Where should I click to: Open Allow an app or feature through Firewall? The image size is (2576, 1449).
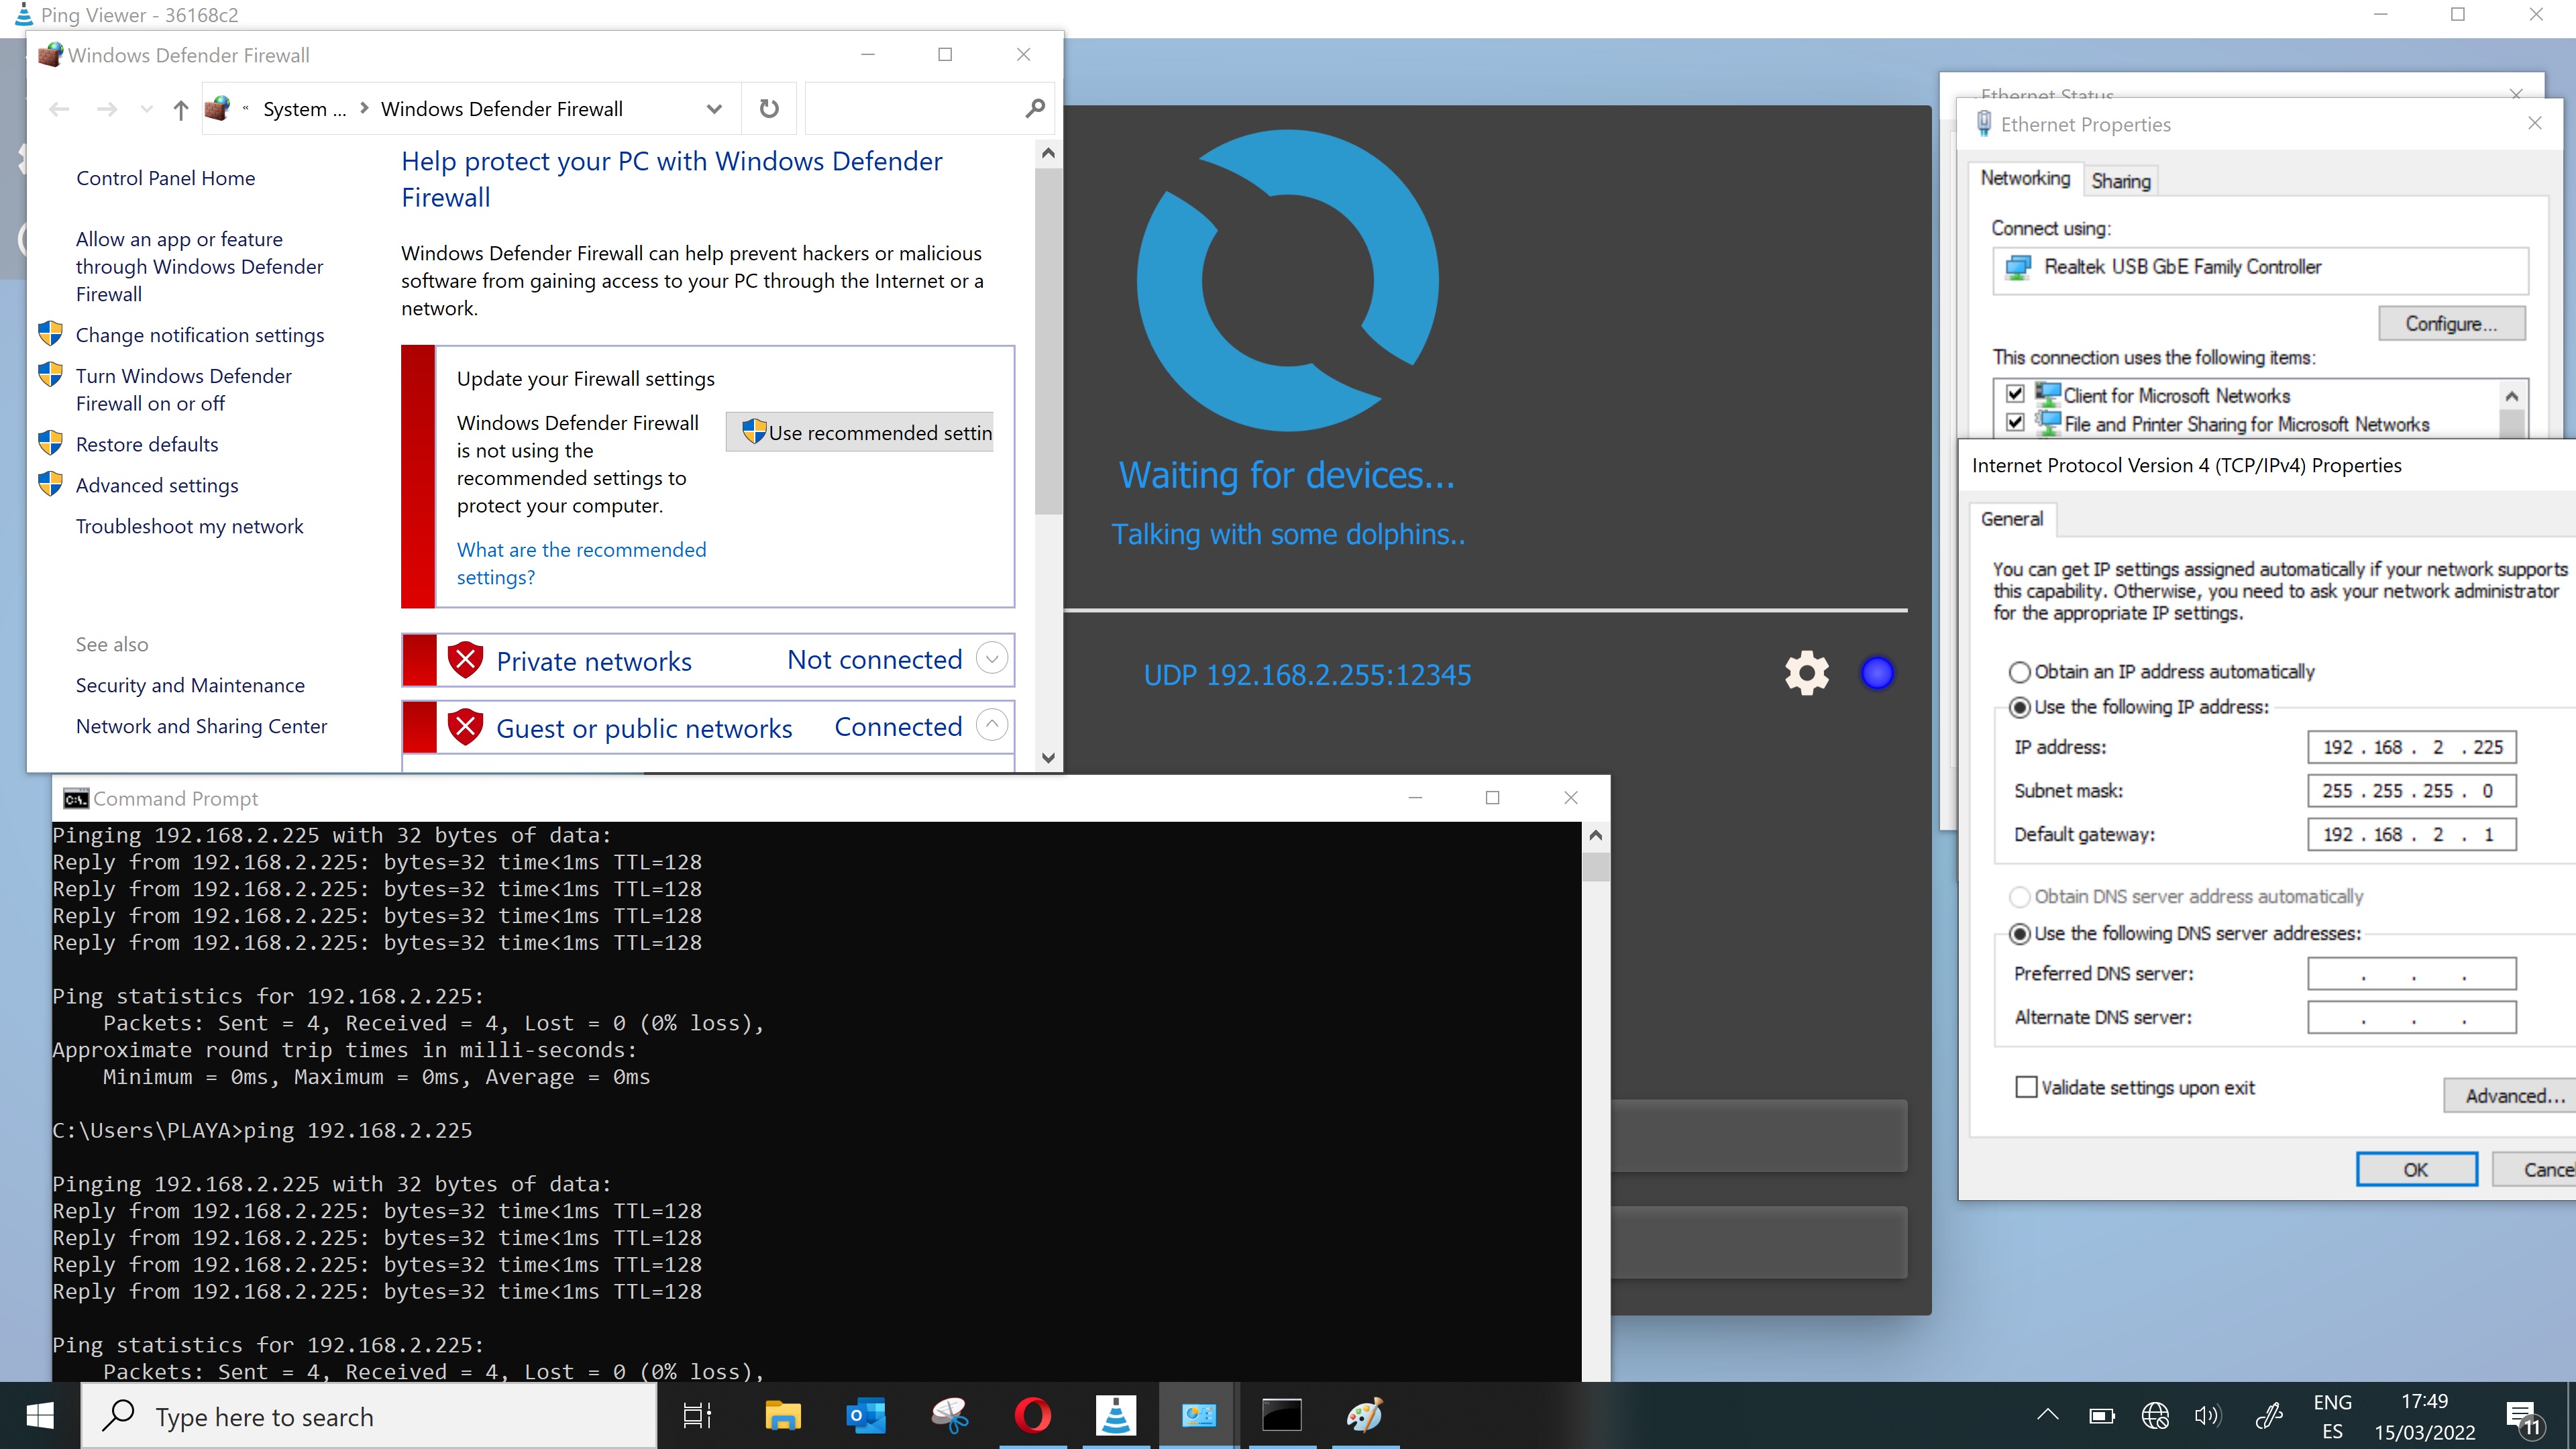coord(199,266)
